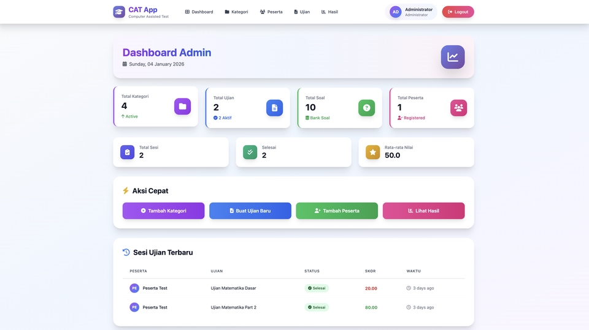Click the AD administrator avatar
This screenshot has width=589, height=330.
point(396,12)
